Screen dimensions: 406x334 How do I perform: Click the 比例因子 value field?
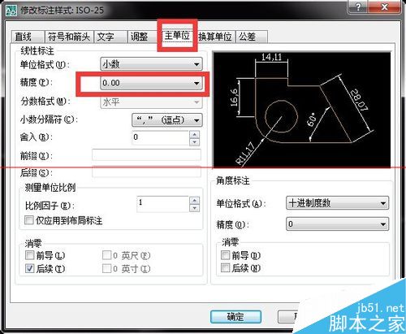coord(162,204)
